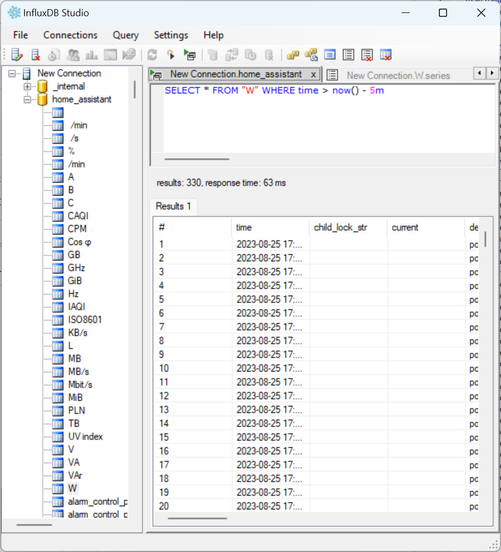This screenshot has width=501, height=552.
Task: Click the table icon beside UV index
Action: (x=58, y=436)
